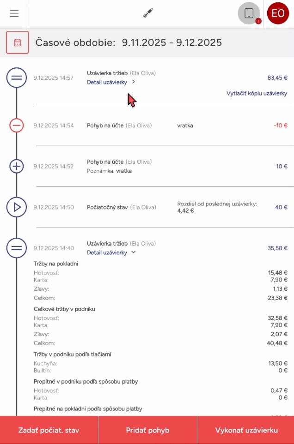Click Vytlačiť kópiu uzávierky link
294x444 pixels.
(x=257, y=93)
